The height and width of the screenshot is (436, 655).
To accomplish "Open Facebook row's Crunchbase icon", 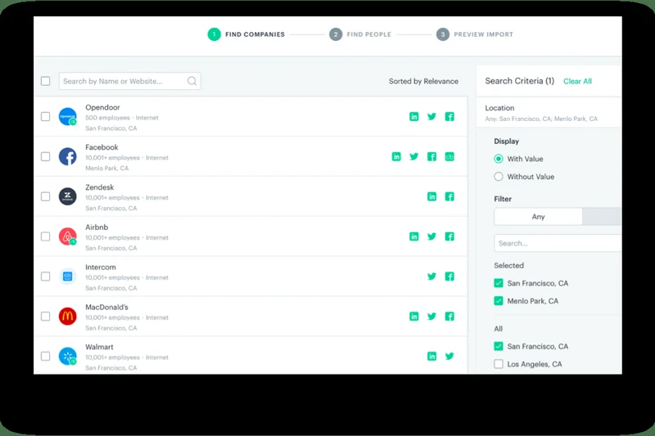I will [x=449, y=157].
